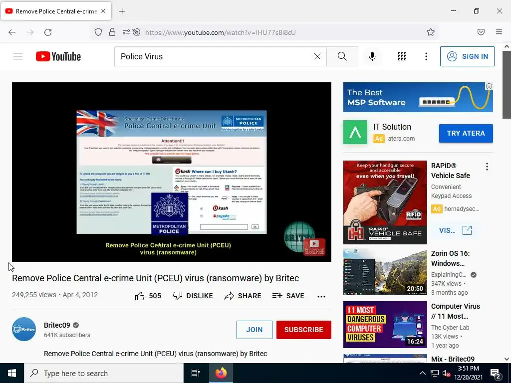The image size is (511, 383).
Task: Open Firefox application menu
Action: [x=499, y=32]
